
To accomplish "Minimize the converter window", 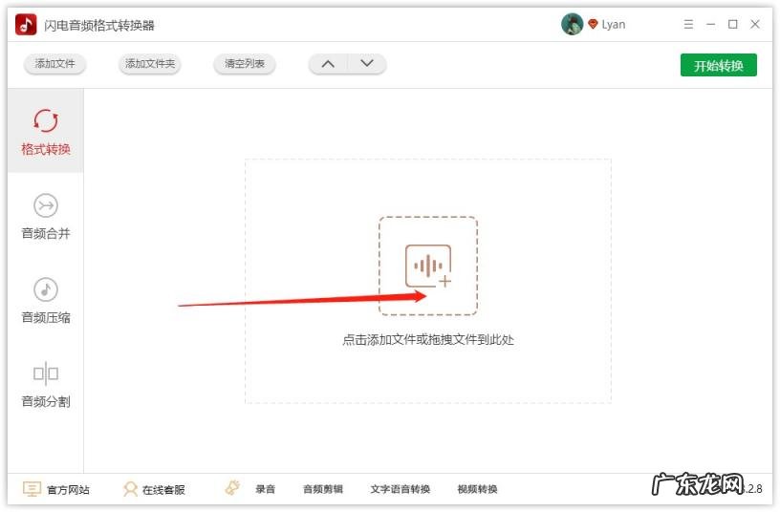I will [711, 24].
